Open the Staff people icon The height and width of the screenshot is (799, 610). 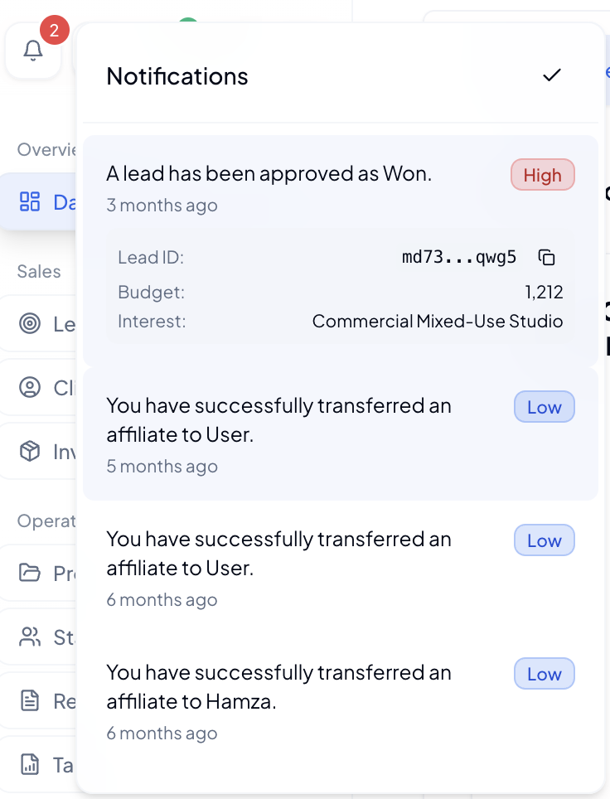pos(30,637)
